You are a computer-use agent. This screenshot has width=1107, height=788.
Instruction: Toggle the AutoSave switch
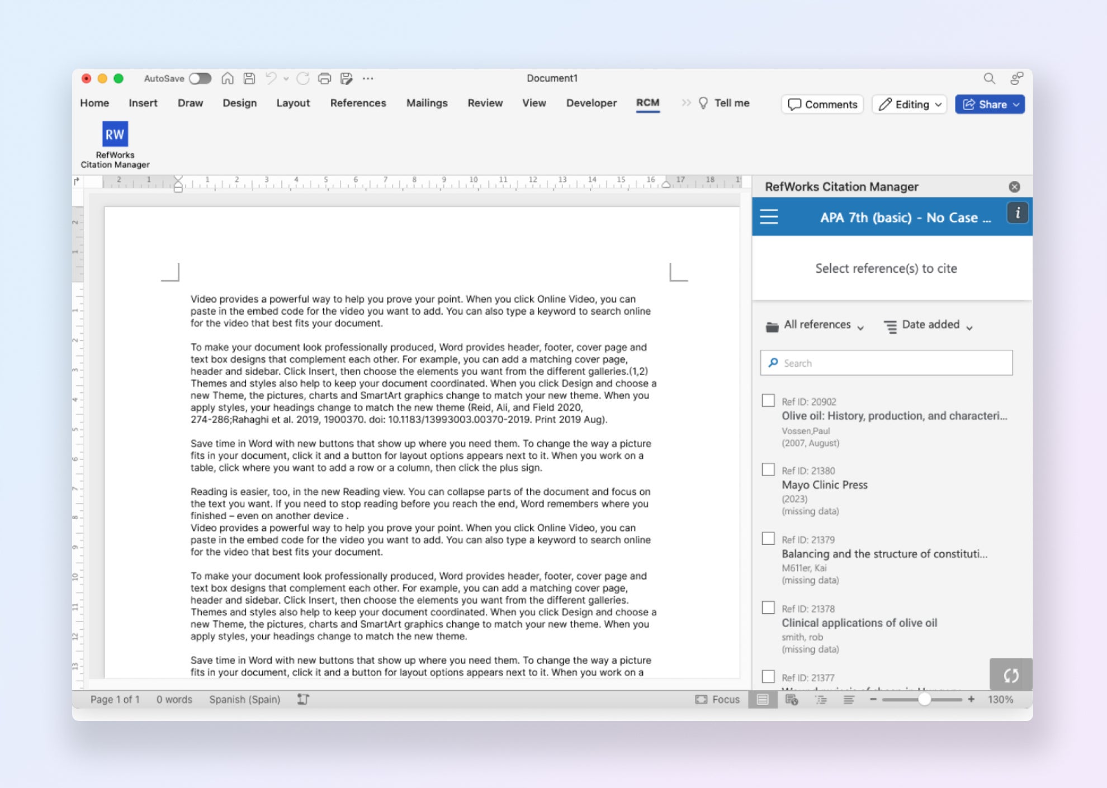pyautogui.click(x=200, y=79)
